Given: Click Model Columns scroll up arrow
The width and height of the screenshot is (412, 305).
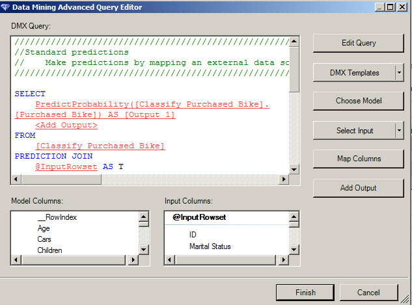Looking at the screenshot, I should click(x=143, y=217).
